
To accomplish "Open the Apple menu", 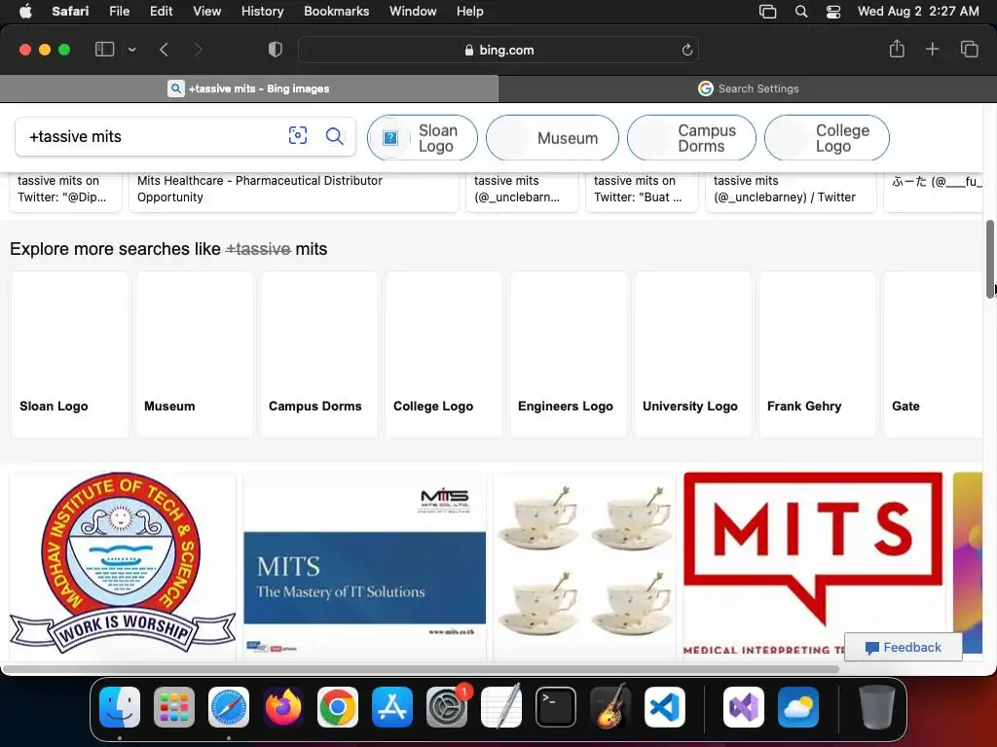I will point(25,12).
